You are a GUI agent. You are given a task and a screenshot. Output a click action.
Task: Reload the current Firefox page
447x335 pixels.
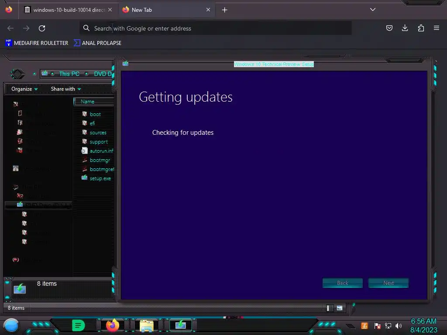pyautogui.click(x=42, y=28)
